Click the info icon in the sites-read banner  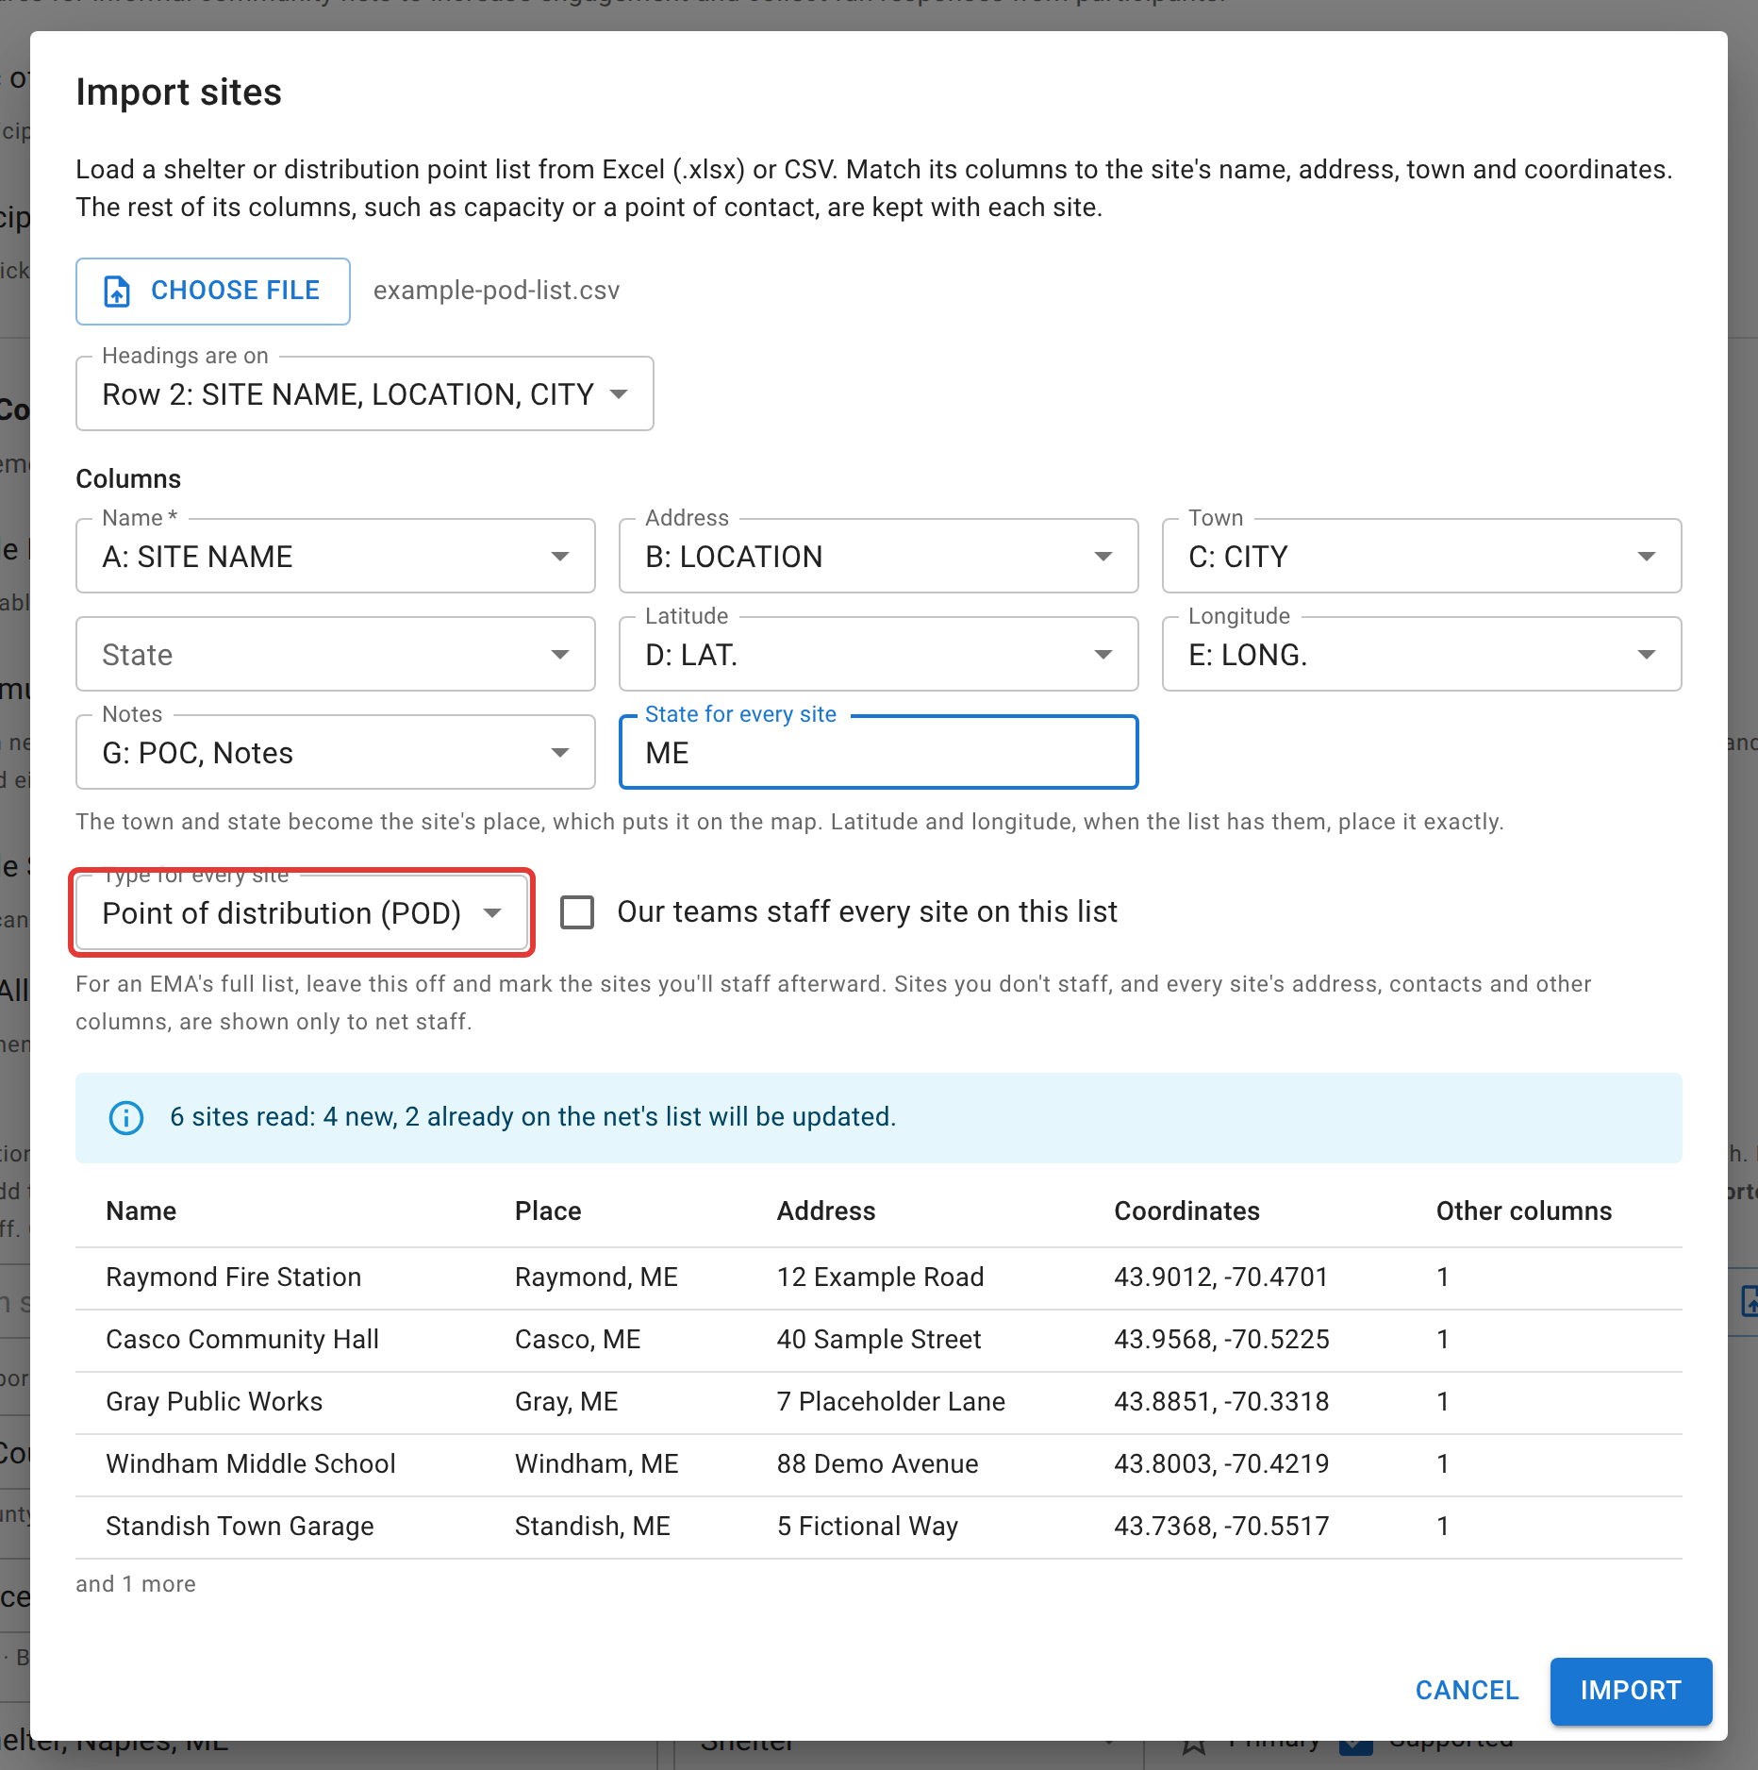tap(126, 1117)
